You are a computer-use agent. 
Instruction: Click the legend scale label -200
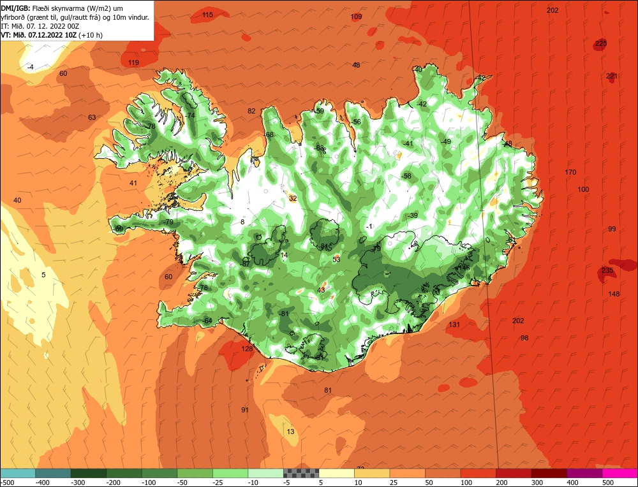[x=114, y=483]
